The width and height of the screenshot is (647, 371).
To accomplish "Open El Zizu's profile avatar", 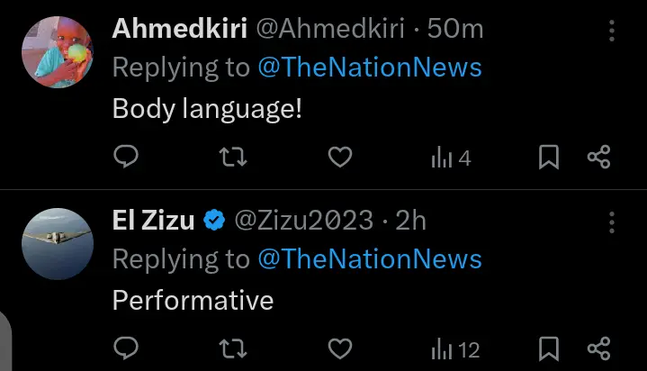I will click(x=58, y=242).
